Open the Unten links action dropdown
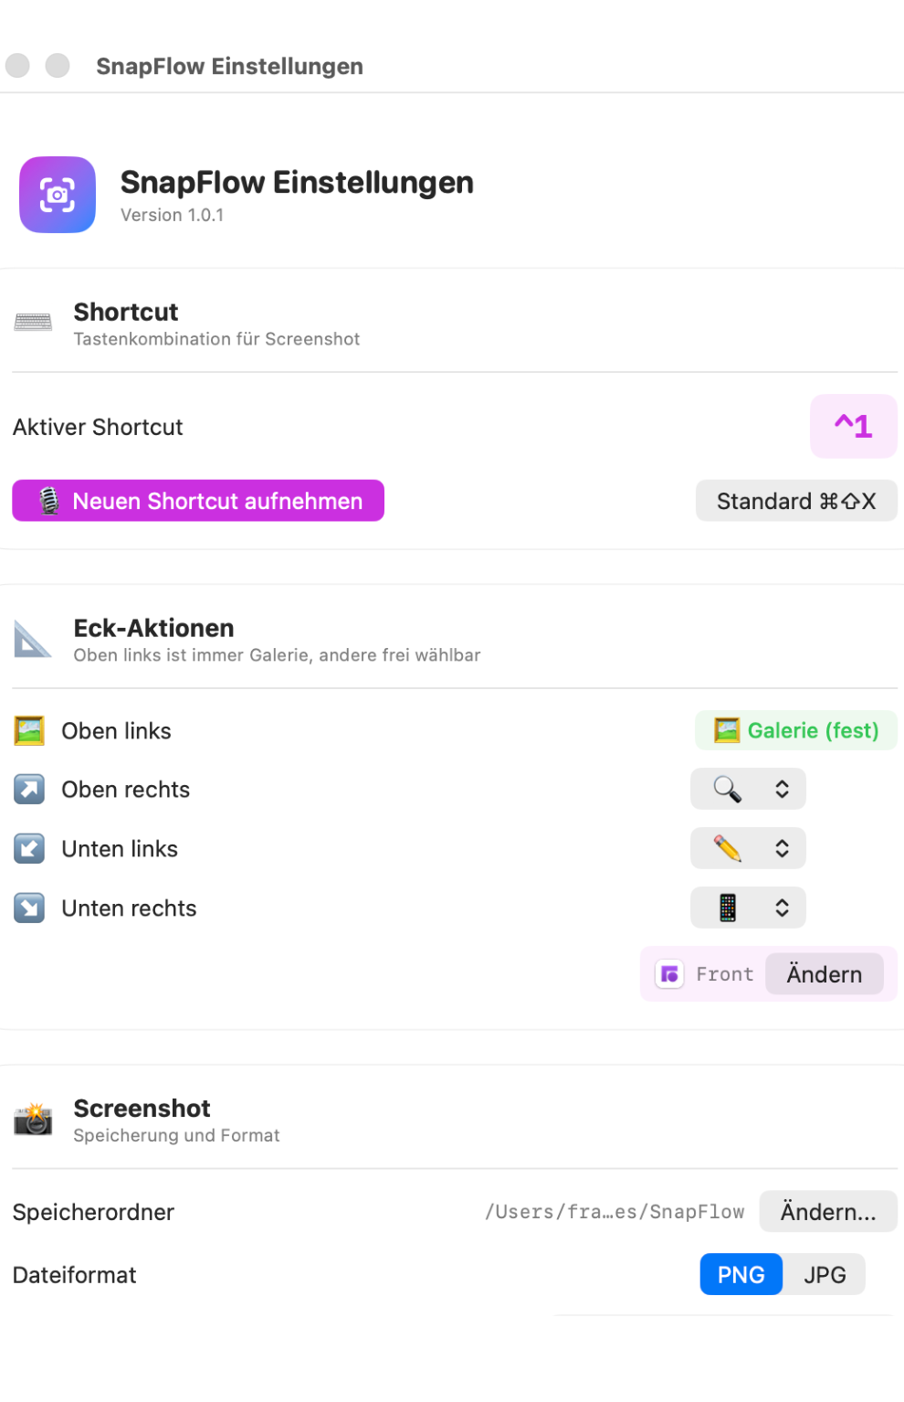Screen dimensions: 904x1402 783,848
